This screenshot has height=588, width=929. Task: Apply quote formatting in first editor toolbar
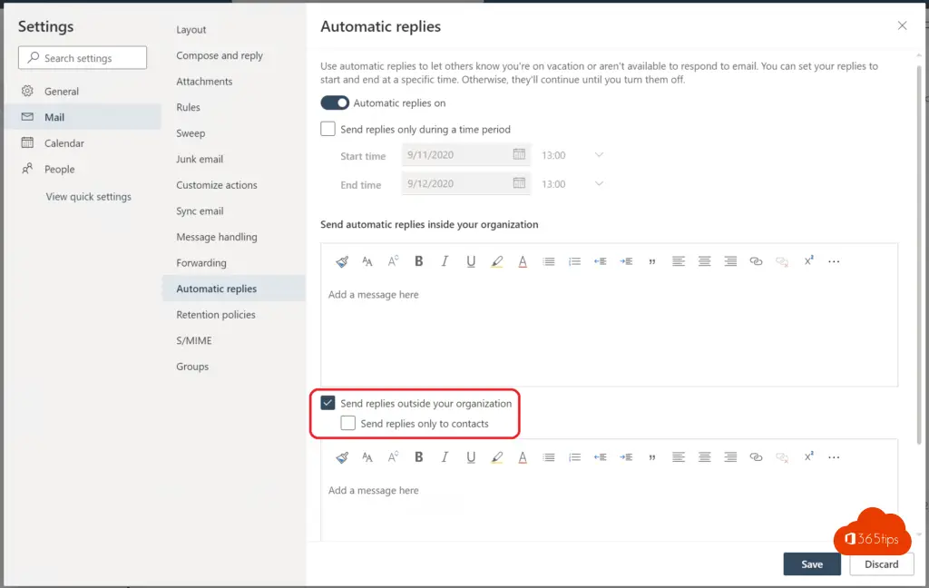click(651, 261)
